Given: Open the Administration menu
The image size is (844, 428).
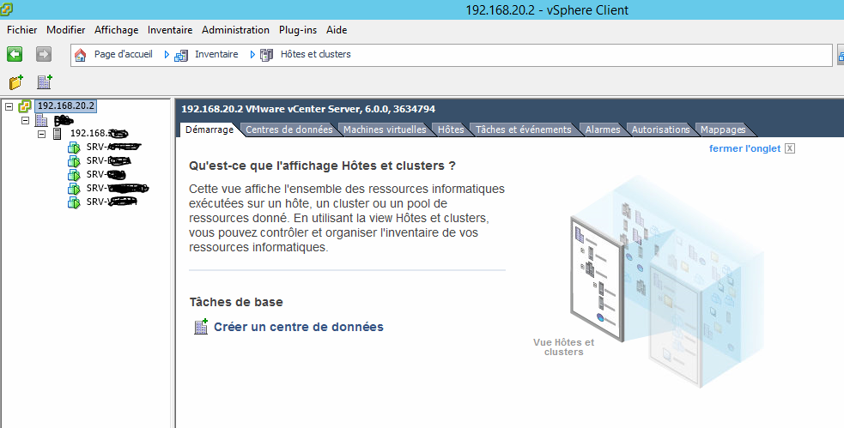Looking at the screenshot, I should point(236,30).
